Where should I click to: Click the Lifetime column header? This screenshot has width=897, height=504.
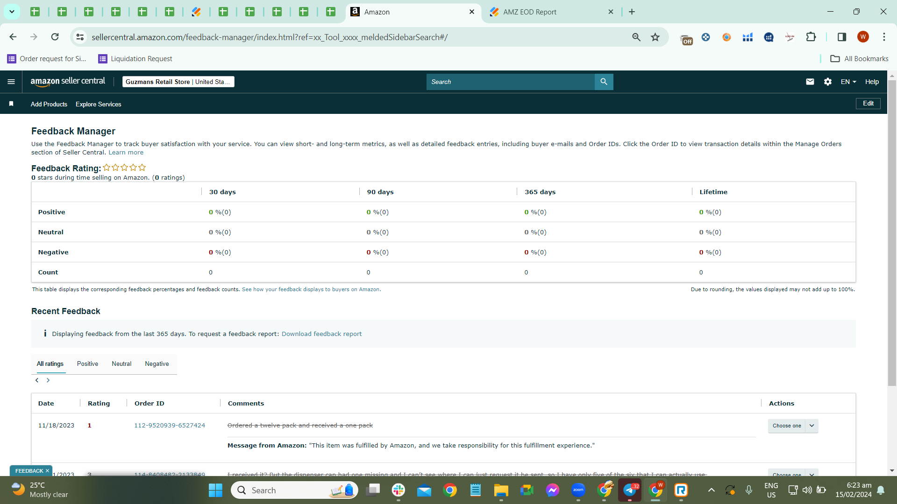pos(713,192)
